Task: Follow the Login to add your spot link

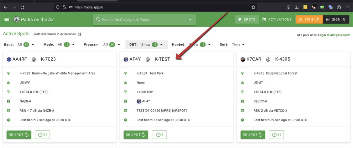Action: pos(334,35)
